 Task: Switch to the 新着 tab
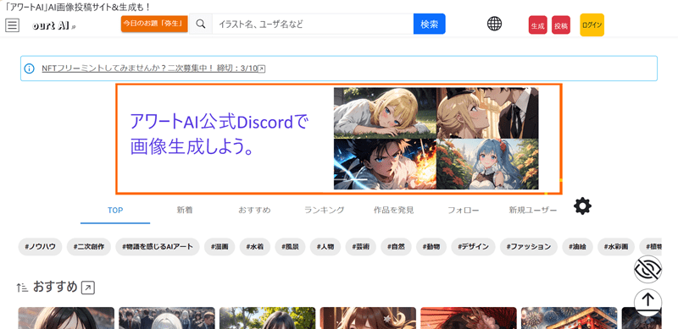click(x=185, y=211)
